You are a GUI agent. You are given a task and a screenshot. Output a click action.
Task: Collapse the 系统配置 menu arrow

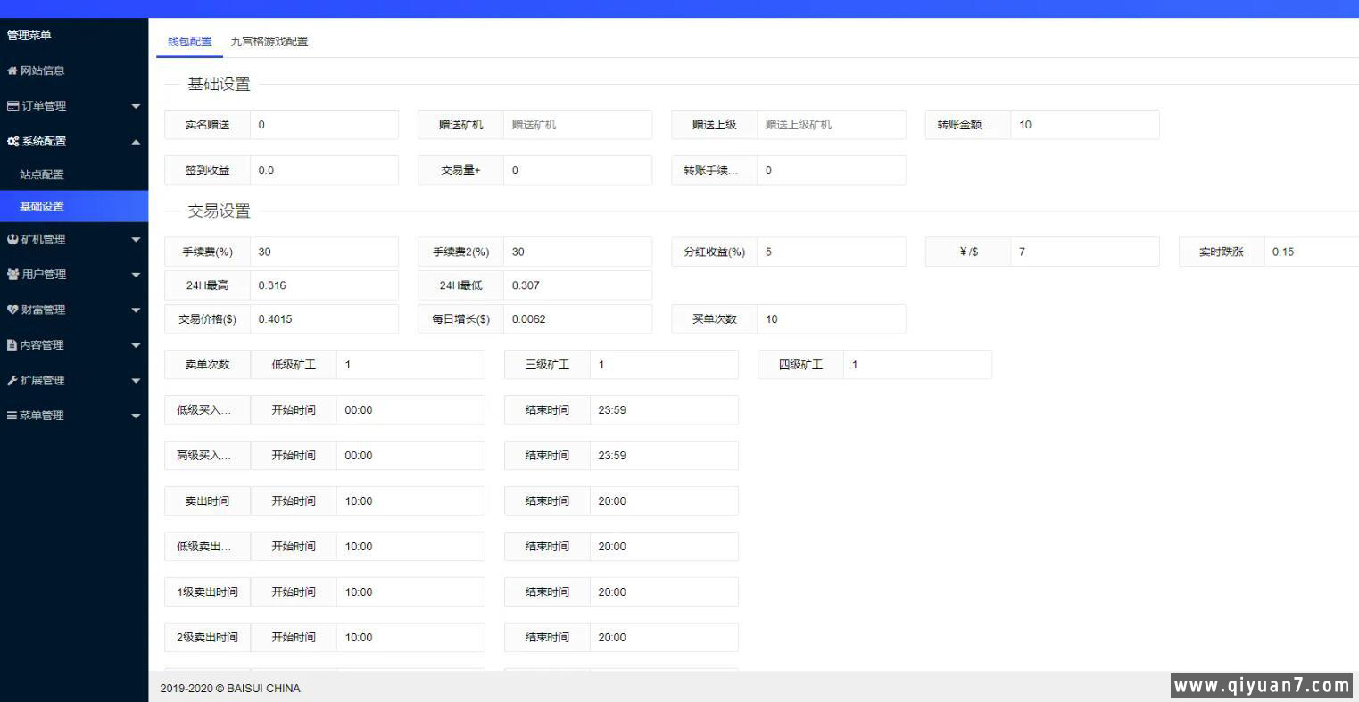136,142
